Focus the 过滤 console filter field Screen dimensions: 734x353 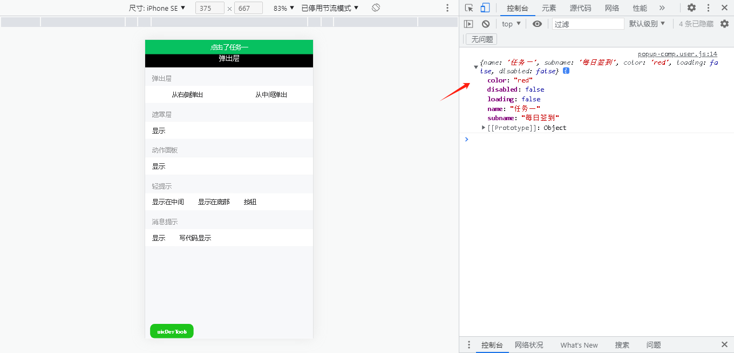[x=588, y=24]
